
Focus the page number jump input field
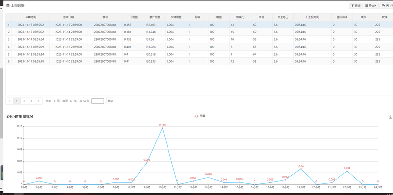click(98, 101)
